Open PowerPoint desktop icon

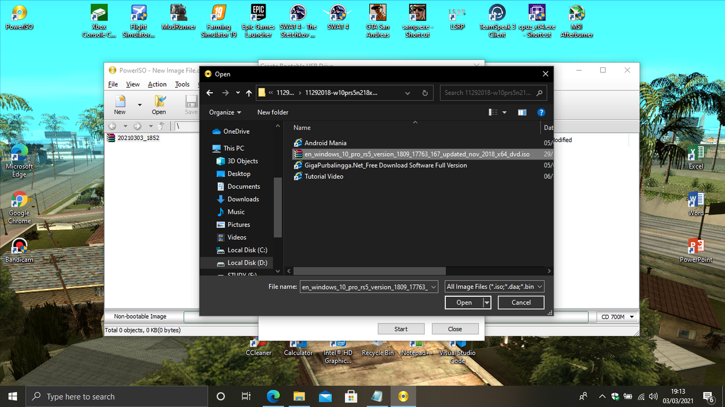click(x=696, y=250)
